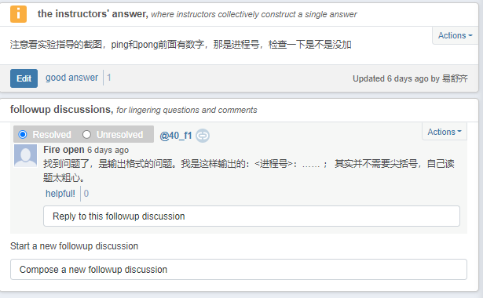Click Reply to this followup discussion field
The image size is (483, 298).
pos(251,216)
